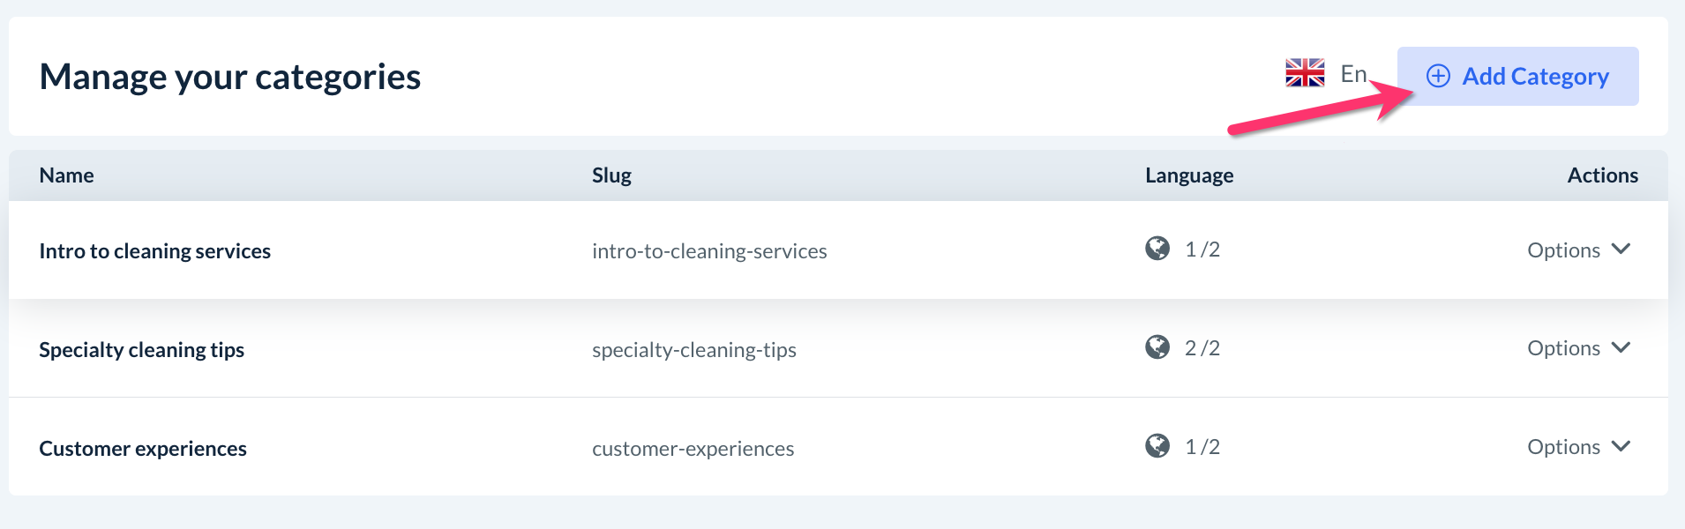
Task: Select the En language label
Action: point(1353,74)
